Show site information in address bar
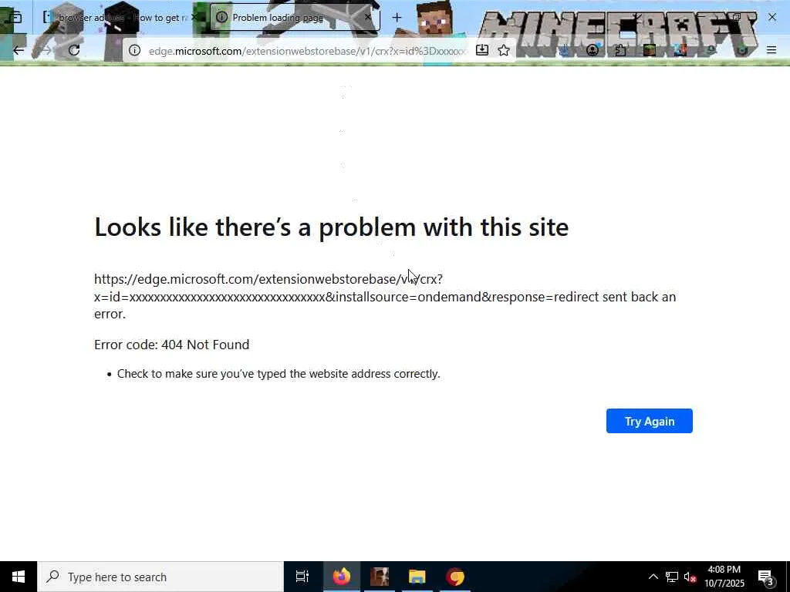The width and height of the screenshot is (790, 592). (x=134, y=50)
